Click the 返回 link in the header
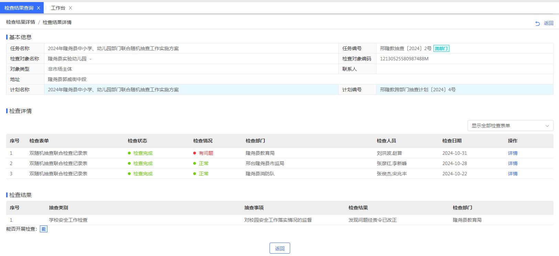Screen dimensions: 559x256 coord(548,23)
